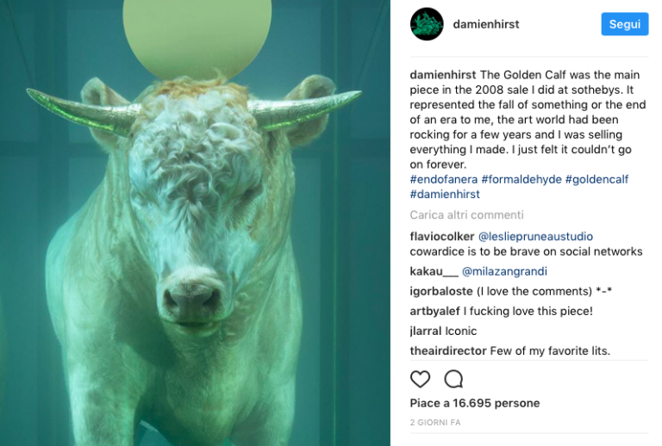Follow the #damienhirst hashtag link
This screenshot has height=446, width=662.
(x=445, y=195)
